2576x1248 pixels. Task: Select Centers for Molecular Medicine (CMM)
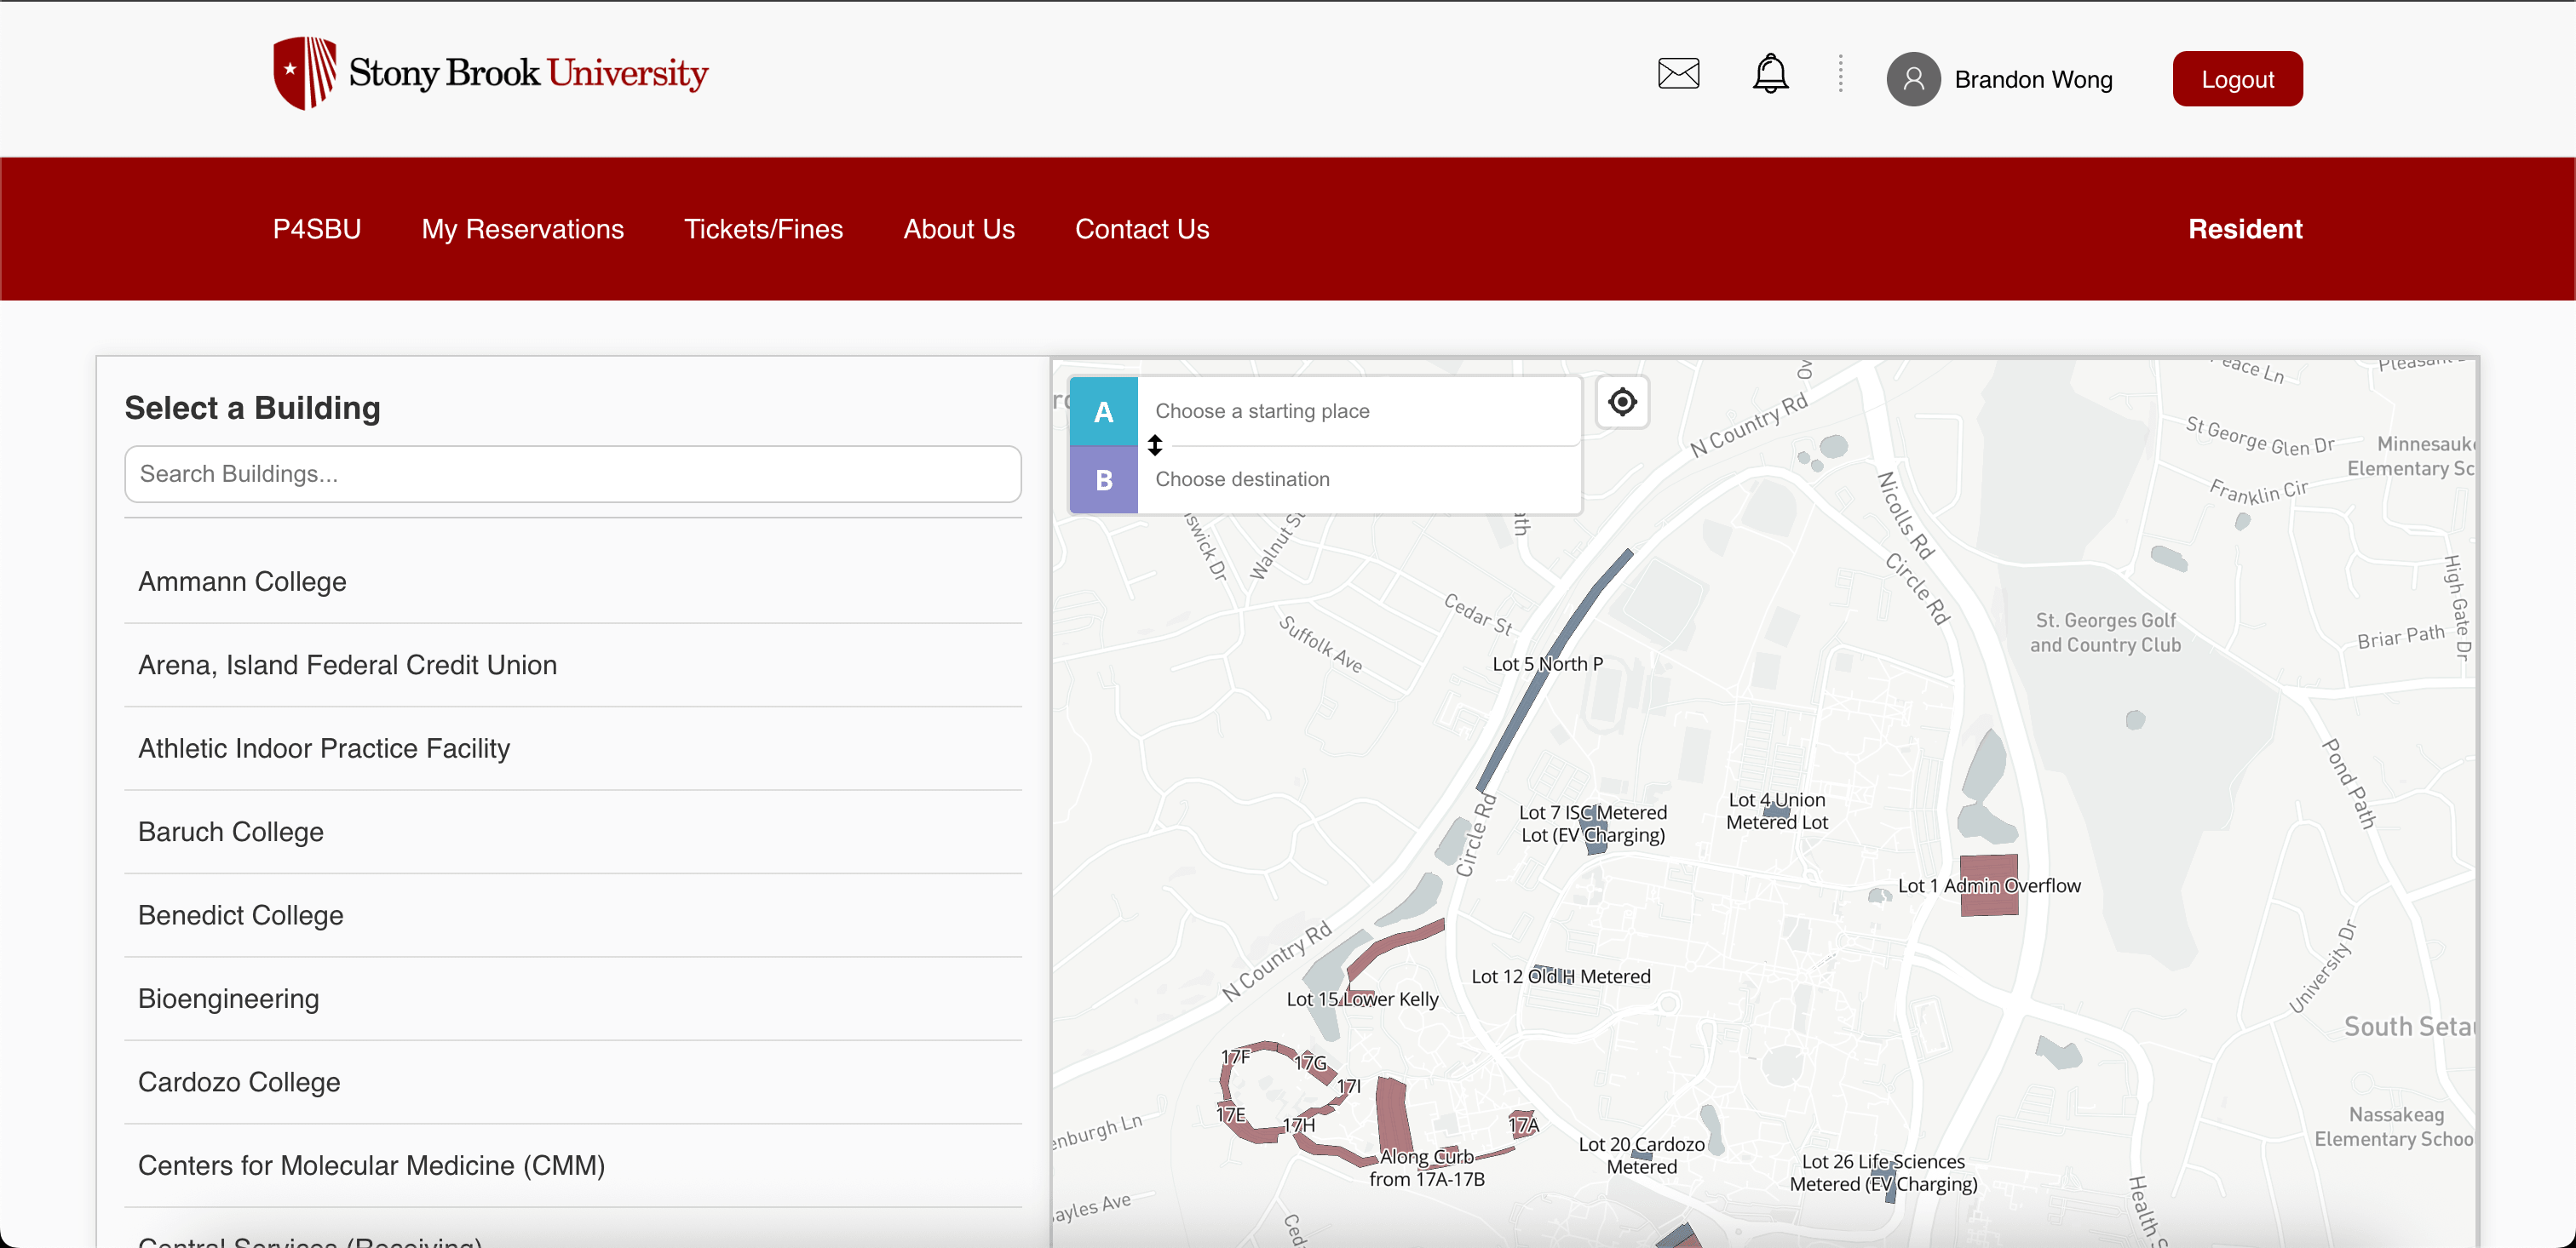click(x=371, y=1165)
